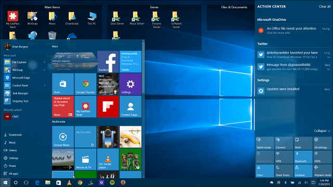333x187 pixels.
Task: Open the Music Server desktop folder
Action: 137,18
